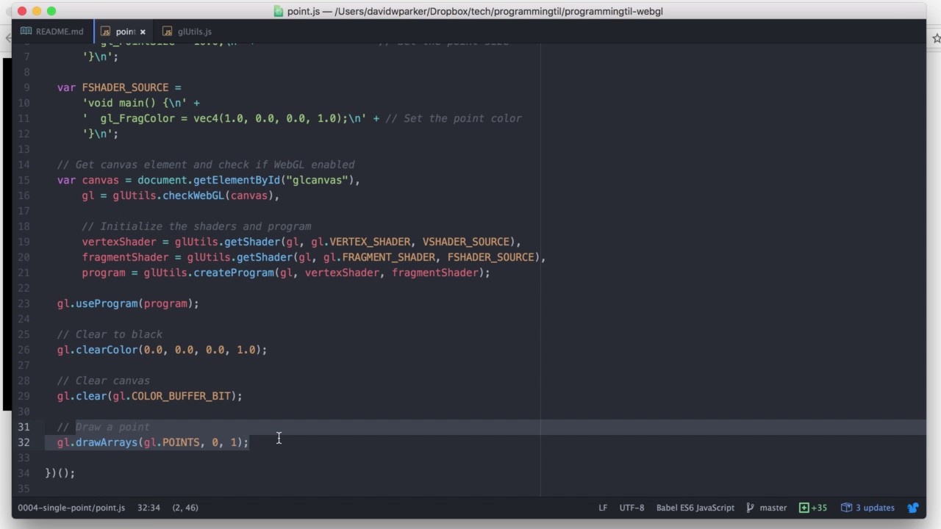The width and height of the screenshot is (941, 529).
Task: Click the squirrel icon in the status bar
Action: 913,507
